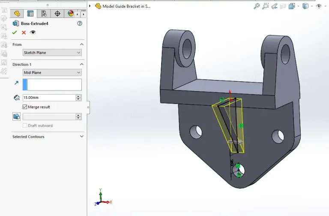This screenshot has width=329, height=216.
Task: Open the DimXpertManager crosshair tab
Action: [x=57, y=14]
